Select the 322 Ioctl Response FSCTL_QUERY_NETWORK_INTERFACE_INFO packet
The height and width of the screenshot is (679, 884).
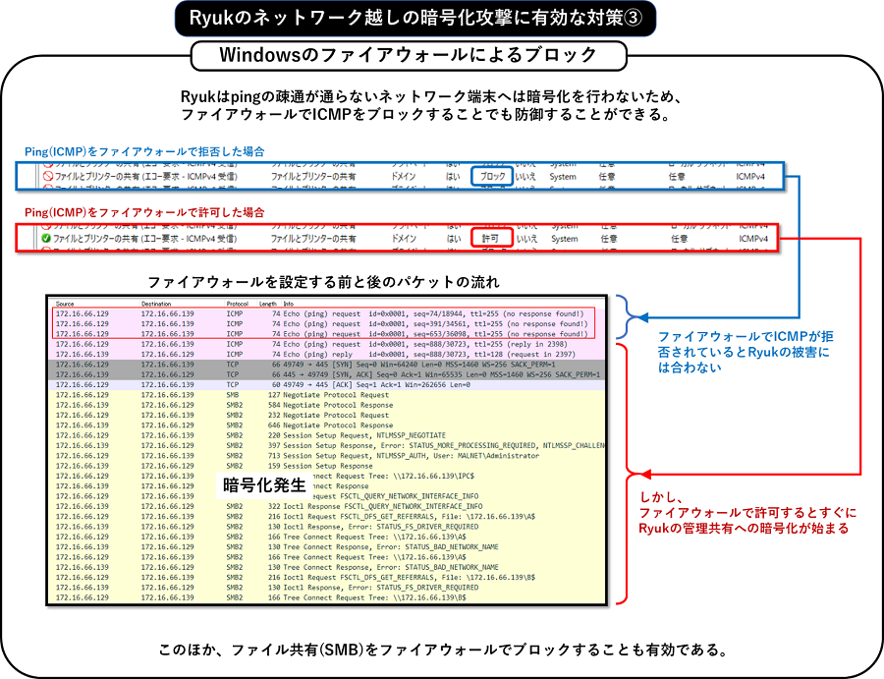(x=327, y=506)
